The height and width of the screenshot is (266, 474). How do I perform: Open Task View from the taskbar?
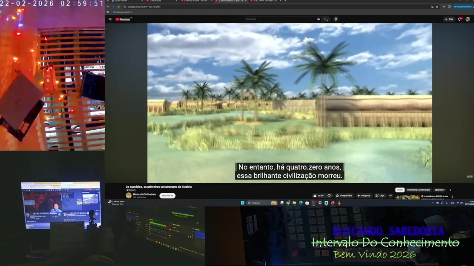click(x=282, y=203)
